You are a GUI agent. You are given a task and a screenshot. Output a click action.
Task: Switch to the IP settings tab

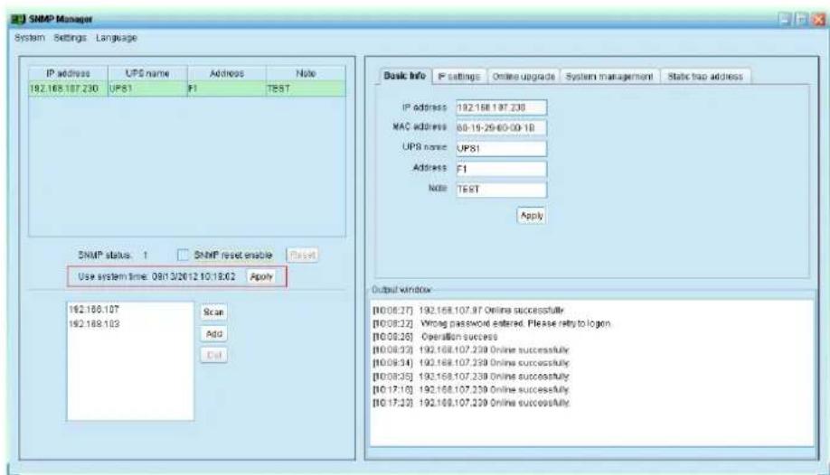pos(459,76)
